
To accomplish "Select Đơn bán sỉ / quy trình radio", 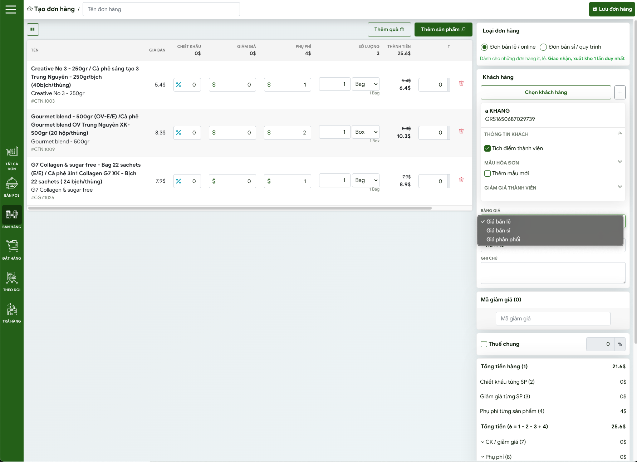I will click(543, 47).
